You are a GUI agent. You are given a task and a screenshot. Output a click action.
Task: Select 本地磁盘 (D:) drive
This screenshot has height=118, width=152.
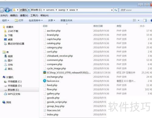click(15, 86)
